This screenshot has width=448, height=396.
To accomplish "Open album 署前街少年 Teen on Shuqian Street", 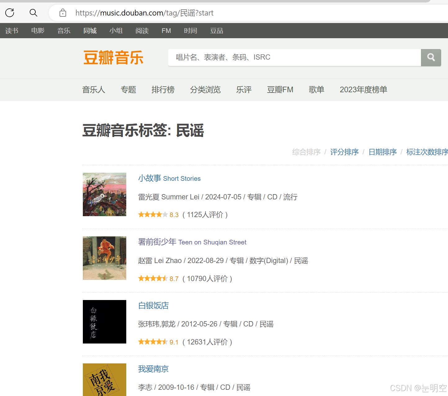I will pyautogui.click(x=192, y=242).
